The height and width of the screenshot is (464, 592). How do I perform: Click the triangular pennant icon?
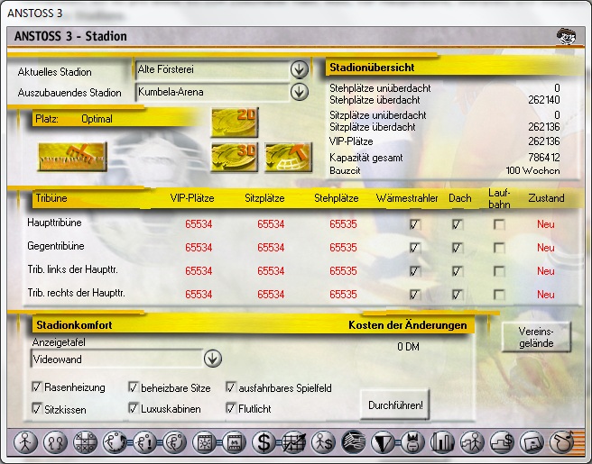tap(384, 441)
